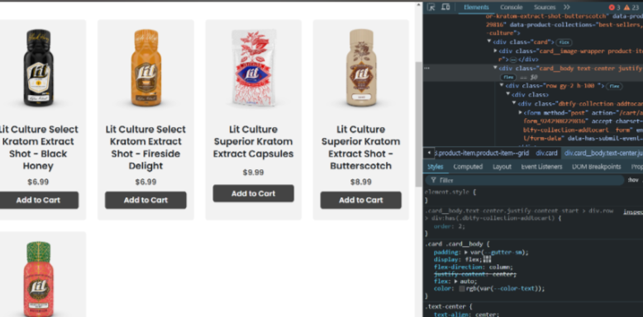The width and height of the screenshot is (643, 317).
Task: Collapse the card__body text-center div node
Action: [x=495, y=68]
